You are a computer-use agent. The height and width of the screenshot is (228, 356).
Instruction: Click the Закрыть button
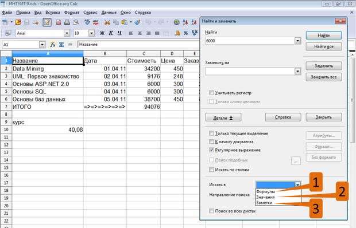tap(324, 117)
